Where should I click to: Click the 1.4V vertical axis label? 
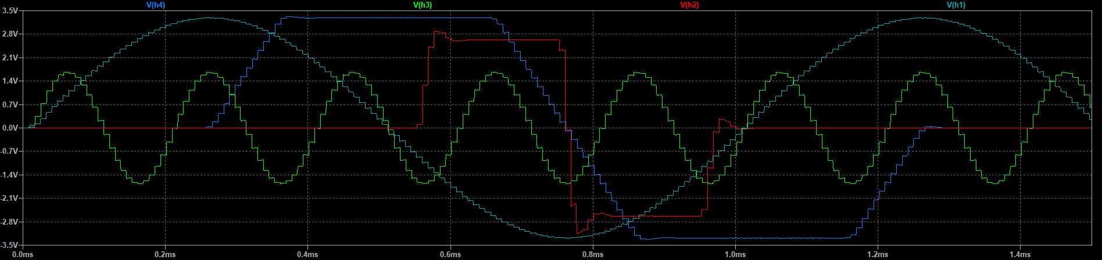click(x=10, y=81)
